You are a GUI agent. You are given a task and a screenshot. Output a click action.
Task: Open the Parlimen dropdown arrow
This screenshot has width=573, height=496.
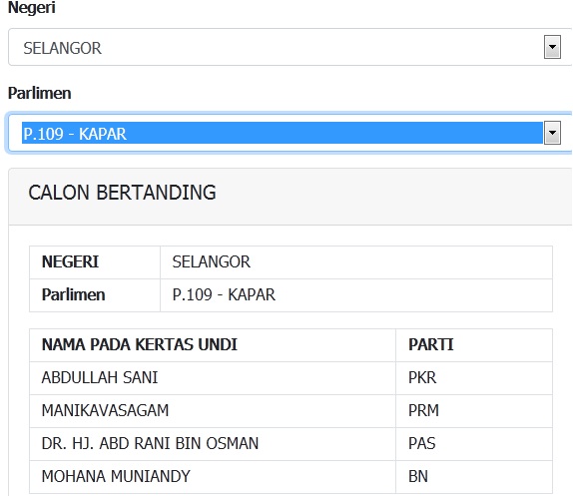[552, 133]
